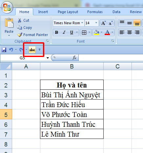
Task: Apply cell borders button
Action: click(x=84, y=32)
